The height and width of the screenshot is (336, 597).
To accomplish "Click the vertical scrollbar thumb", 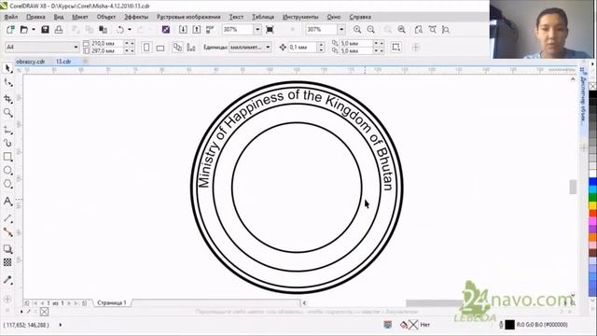I will pos(573,187).
